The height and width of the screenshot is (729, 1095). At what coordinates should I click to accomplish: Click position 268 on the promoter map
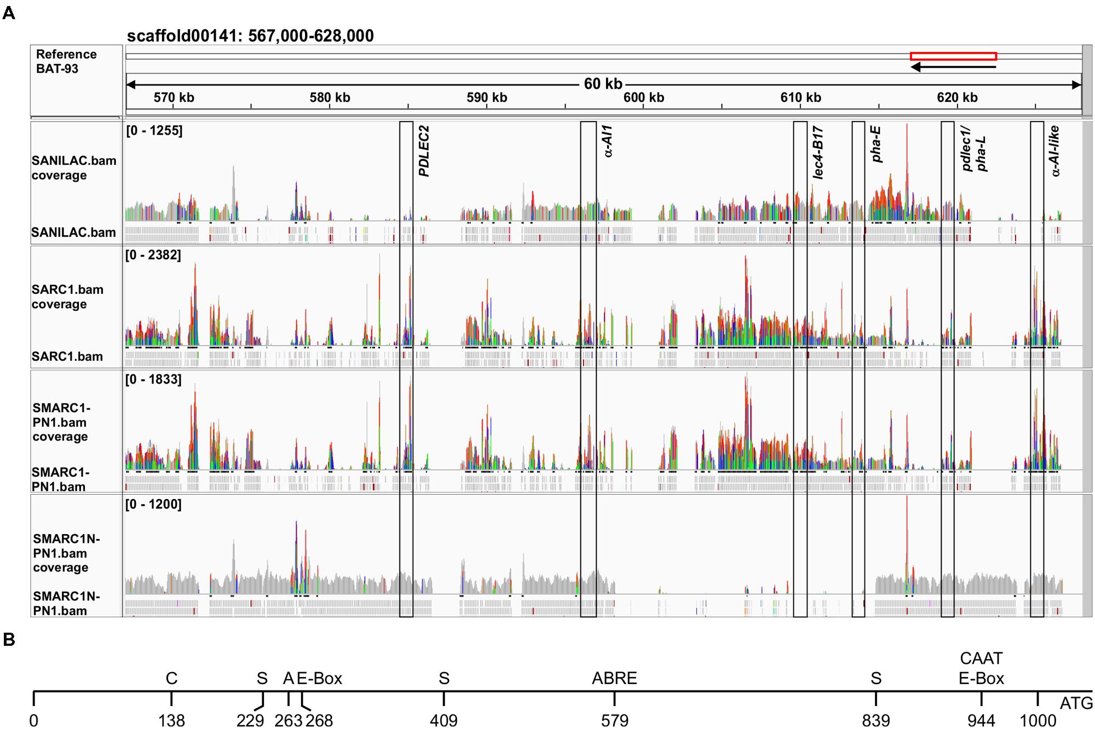319,720
